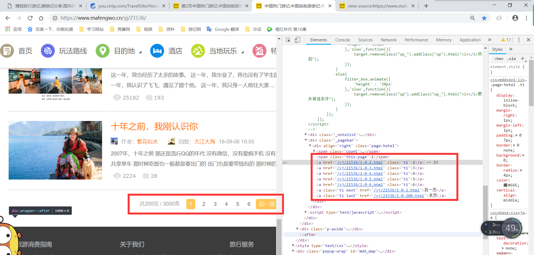
Task: Open replier link 大江大海
Action: [x=205, y=142]
